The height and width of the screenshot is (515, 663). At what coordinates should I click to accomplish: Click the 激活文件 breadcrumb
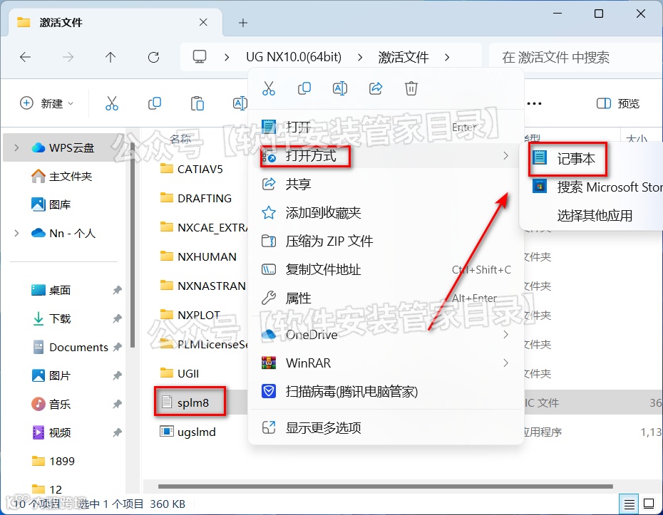404,57
